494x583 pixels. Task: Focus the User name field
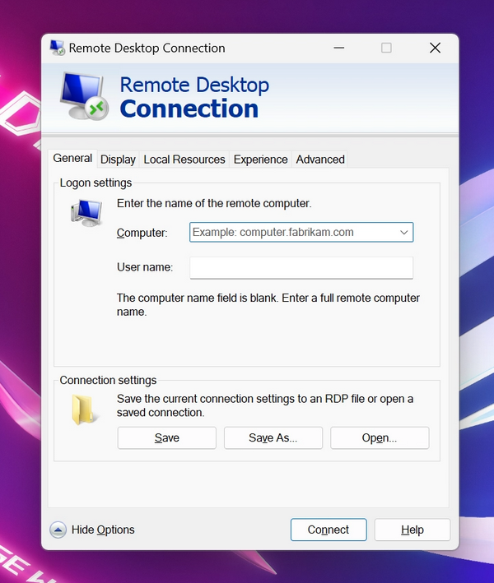tap(301, 267)
